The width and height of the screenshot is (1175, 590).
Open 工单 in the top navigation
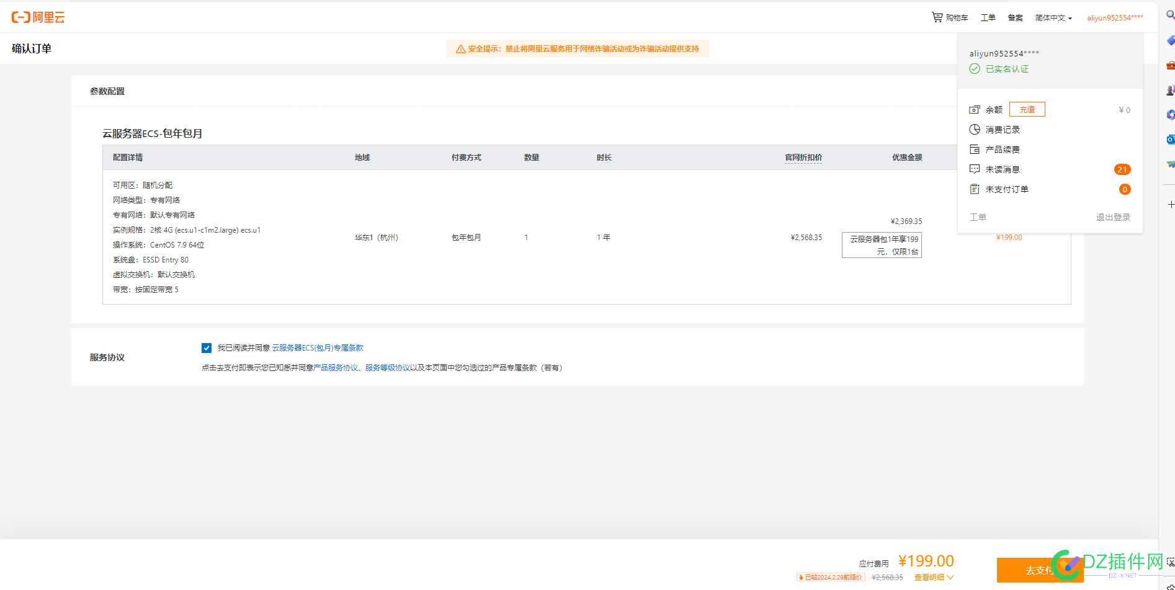coord(988,18)
